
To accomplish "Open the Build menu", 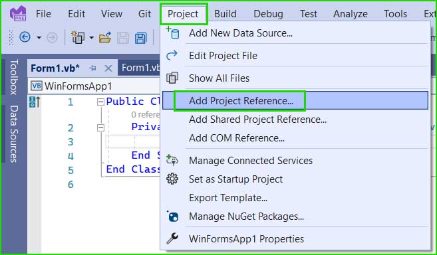I will click(x=225, y=14).
